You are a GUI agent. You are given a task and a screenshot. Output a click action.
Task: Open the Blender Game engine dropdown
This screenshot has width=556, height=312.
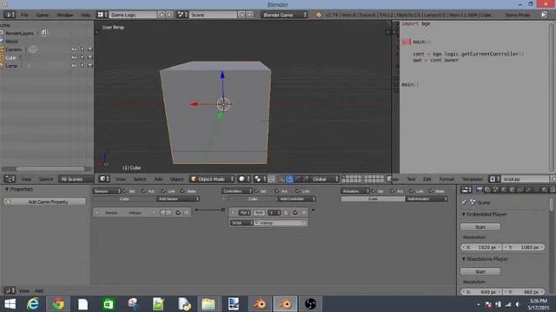click(x=285, y=15)
